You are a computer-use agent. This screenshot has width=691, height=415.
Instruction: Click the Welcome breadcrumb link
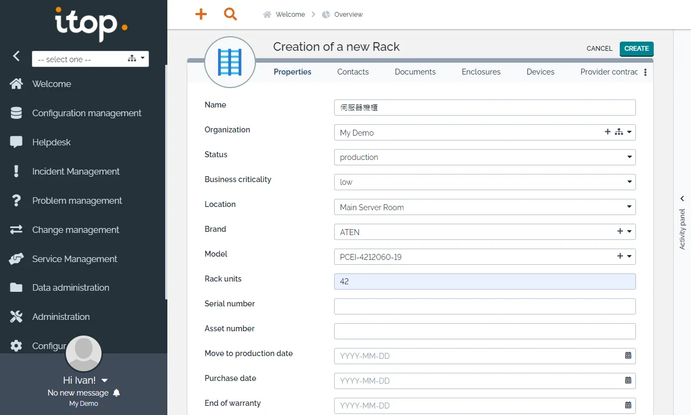(x=290, y=15)
